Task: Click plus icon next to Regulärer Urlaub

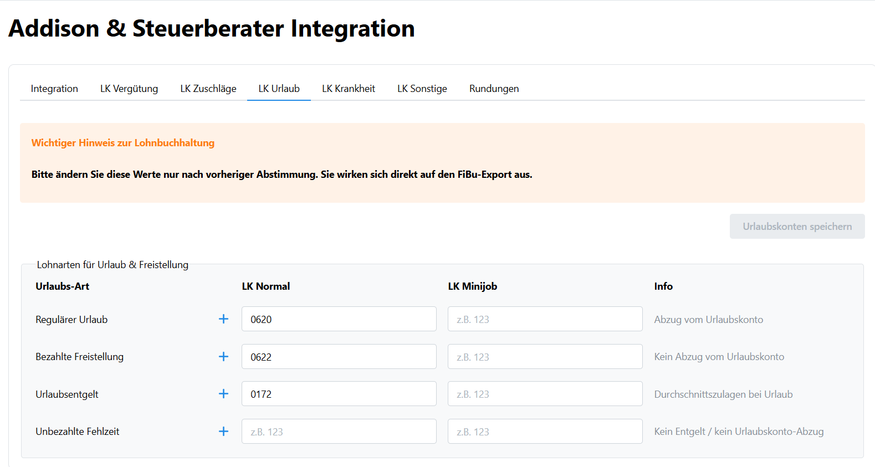Action: pyautogui.click(x=223, y=319)
